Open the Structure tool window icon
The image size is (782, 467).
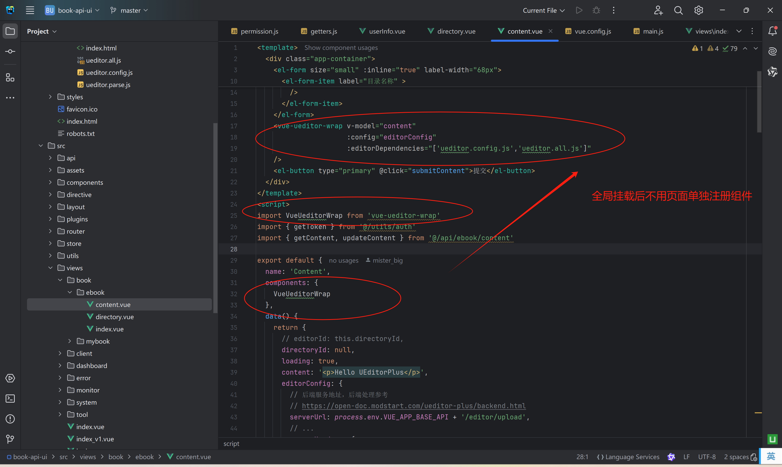pos(10,77)
